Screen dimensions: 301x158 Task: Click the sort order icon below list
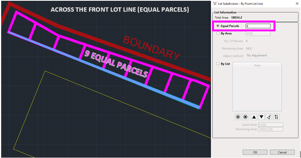(x=276, y=117)
